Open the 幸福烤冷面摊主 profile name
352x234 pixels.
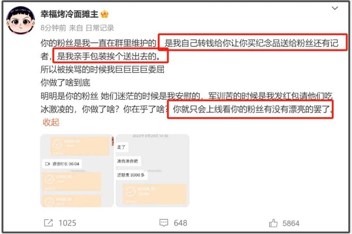(69, 14)
